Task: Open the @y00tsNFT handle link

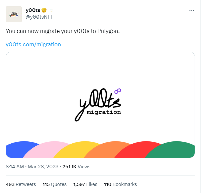Action: click(39, 17)
